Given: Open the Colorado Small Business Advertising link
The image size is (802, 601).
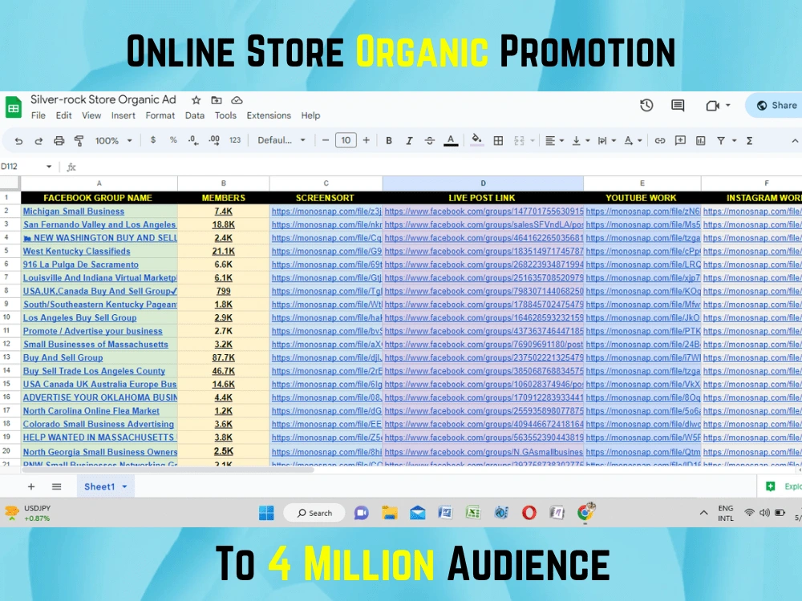Looking at the screenshot, I should 98,424.
